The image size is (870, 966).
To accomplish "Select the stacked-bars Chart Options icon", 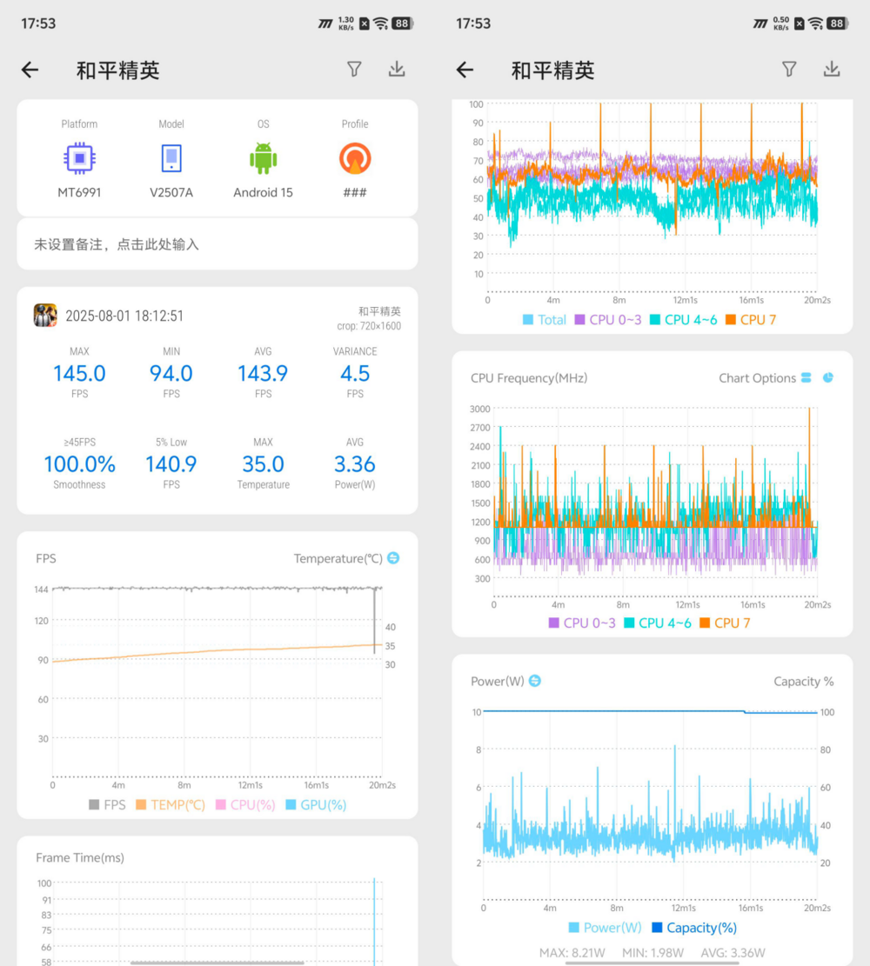I will coord(806,377).
